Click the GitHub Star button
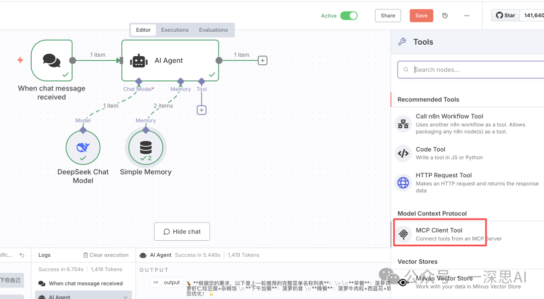 pyautogui.click(x=505, y=16)
